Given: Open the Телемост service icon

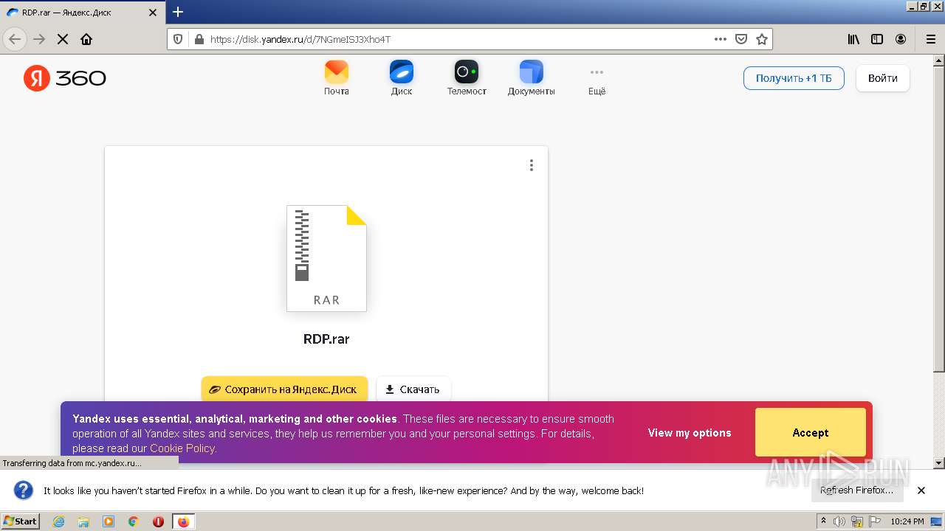Looking at the screenshot, I should click(x=467, y=77).
